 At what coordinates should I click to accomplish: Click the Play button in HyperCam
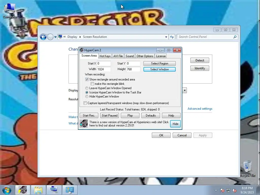tap(130, 116)
